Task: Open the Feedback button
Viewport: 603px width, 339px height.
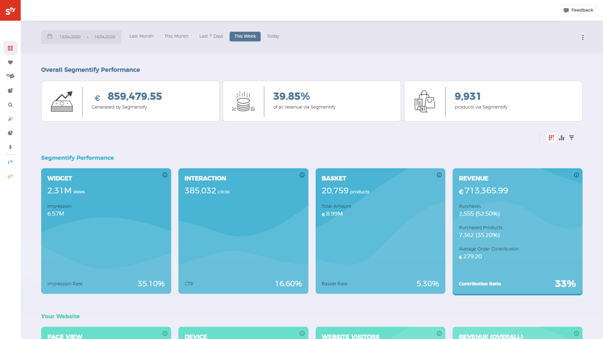Action: click(578, 11)
